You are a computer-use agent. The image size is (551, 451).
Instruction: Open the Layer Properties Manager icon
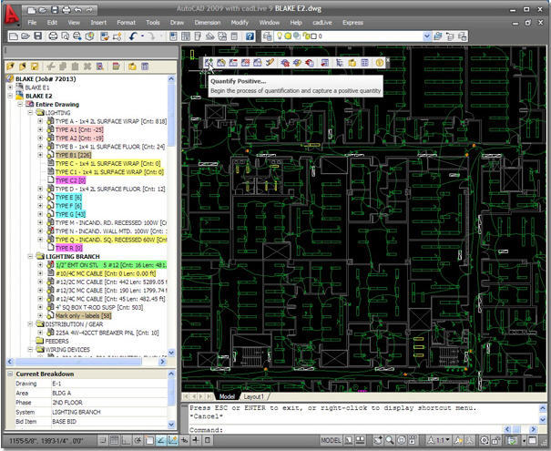tap(268, 36)
